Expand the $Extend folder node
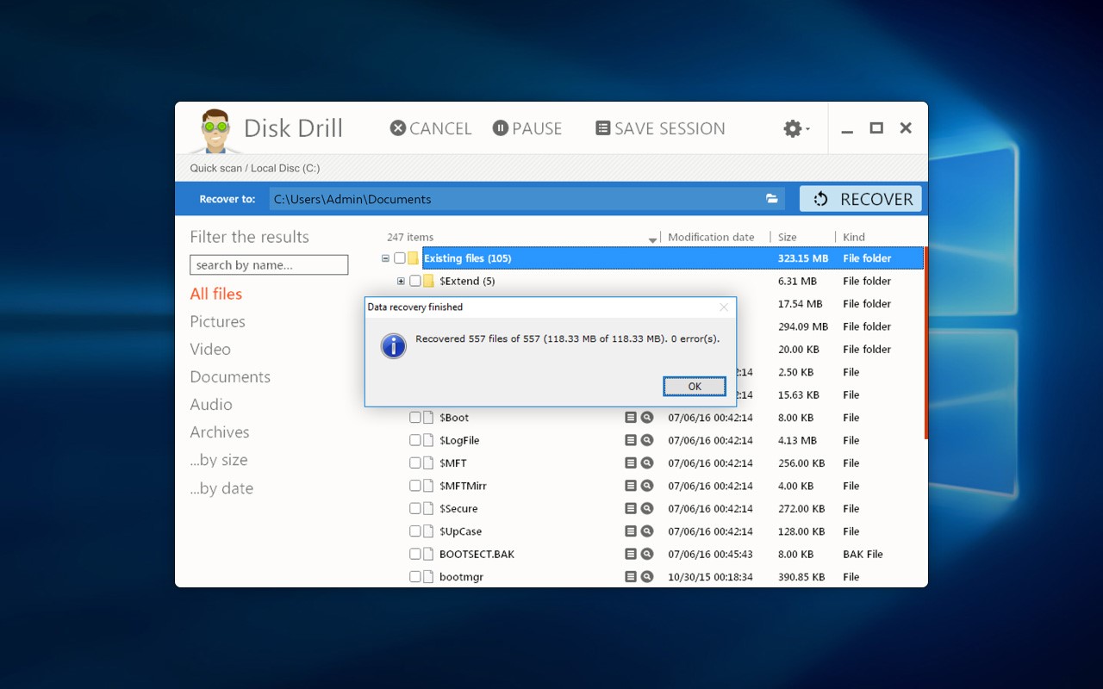The image size is (1103, 689). click(401, 281)
